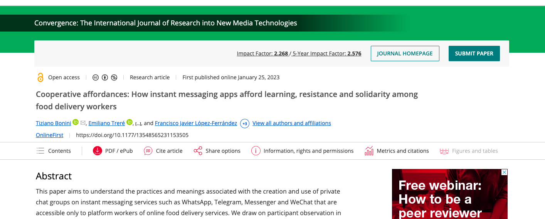Image resolution: width=545 pixels, height=219 pixels.
Task: Click the Creative Commons license icons
Action: tap(105, 77)
